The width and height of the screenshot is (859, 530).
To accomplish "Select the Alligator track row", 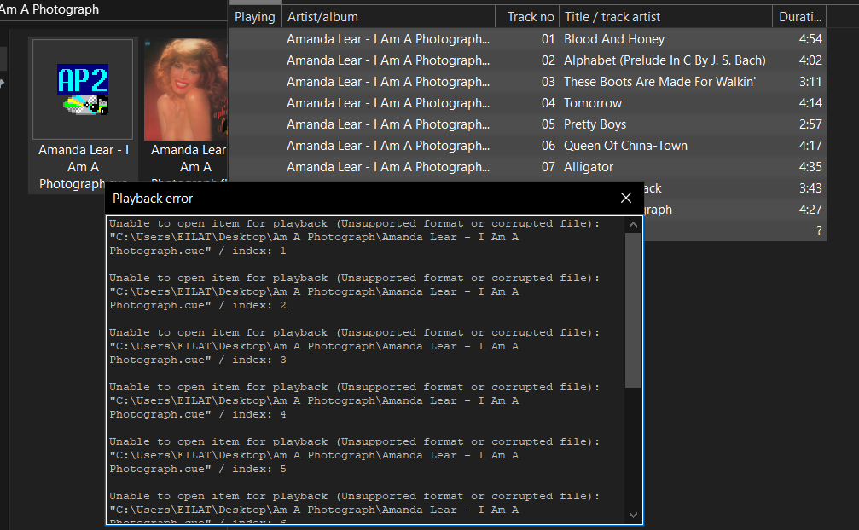I will point(589,167).
